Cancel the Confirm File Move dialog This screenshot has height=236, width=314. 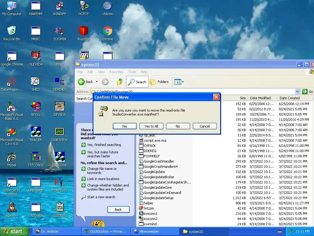[205, 126]
